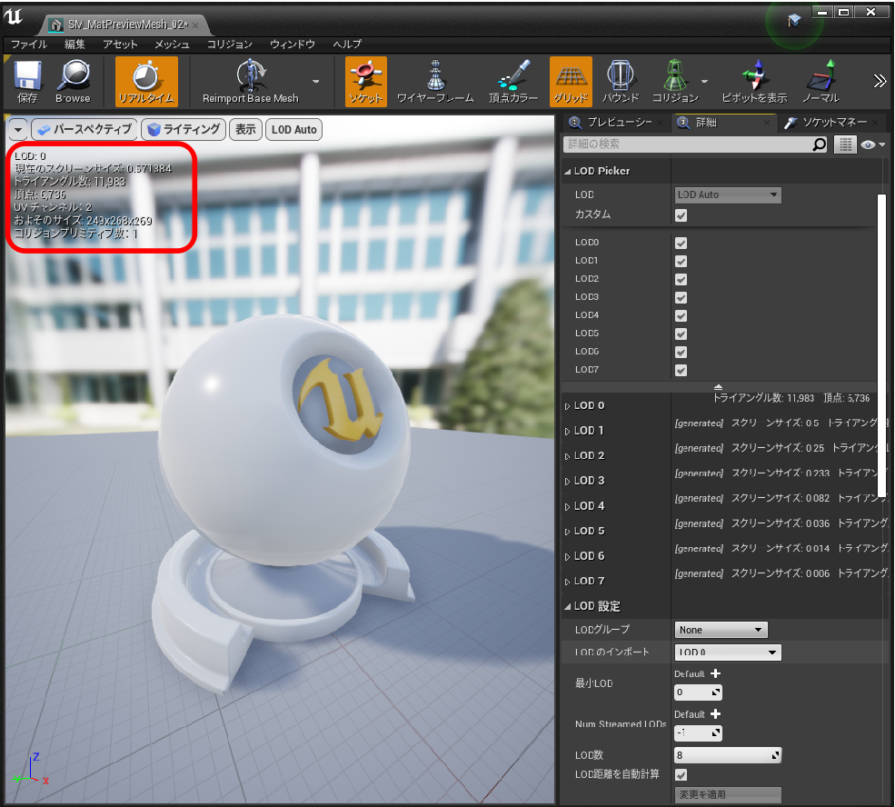Image resolution: width=895 pixels, height=807 pixels.
Task: Open the コリジョン menu in menu bar
Action: coord(230,44)
